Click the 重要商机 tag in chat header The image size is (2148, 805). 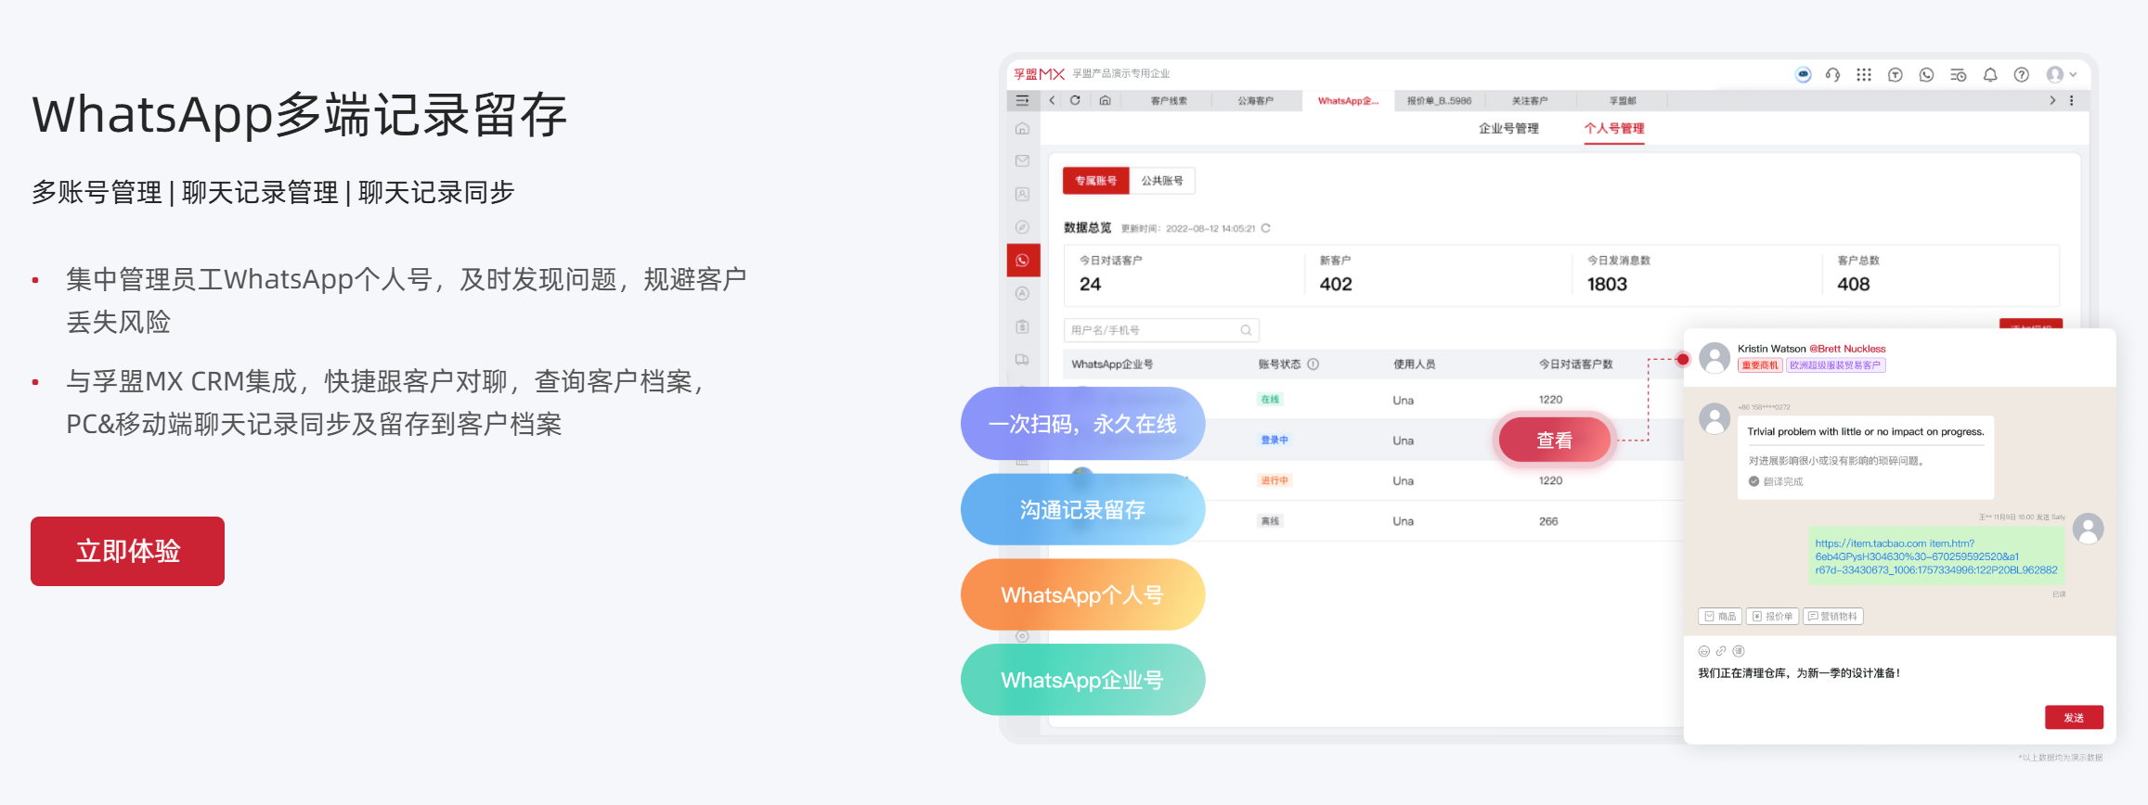pos(1760,365)
